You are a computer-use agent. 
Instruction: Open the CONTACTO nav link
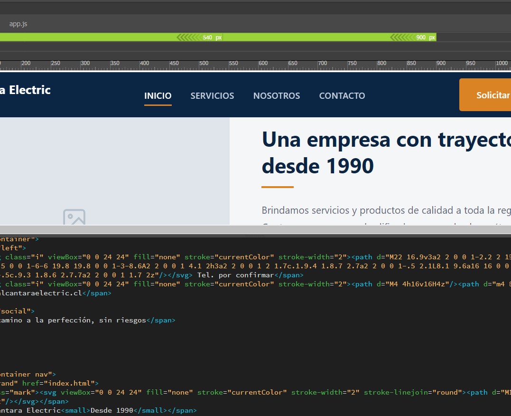(342, 95)
